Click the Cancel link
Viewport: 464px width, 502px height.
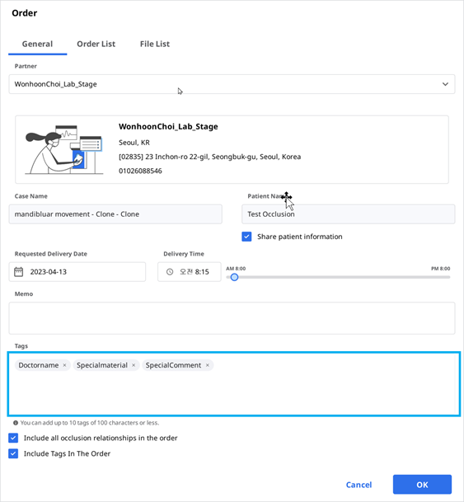coord(359,485)
